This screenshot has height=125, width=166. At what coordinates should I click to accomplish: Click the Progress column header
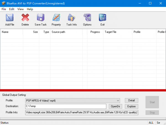[95, 32]
